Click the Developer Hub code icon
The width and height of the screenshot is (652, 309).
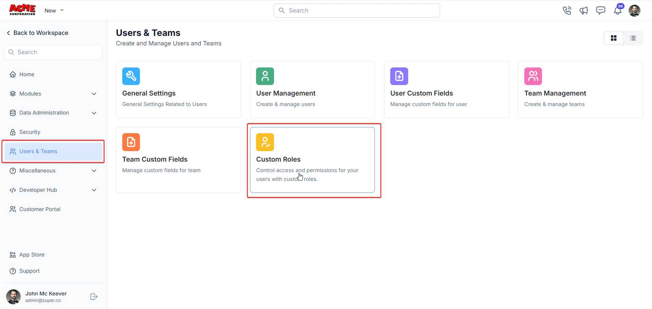point(13,190)
